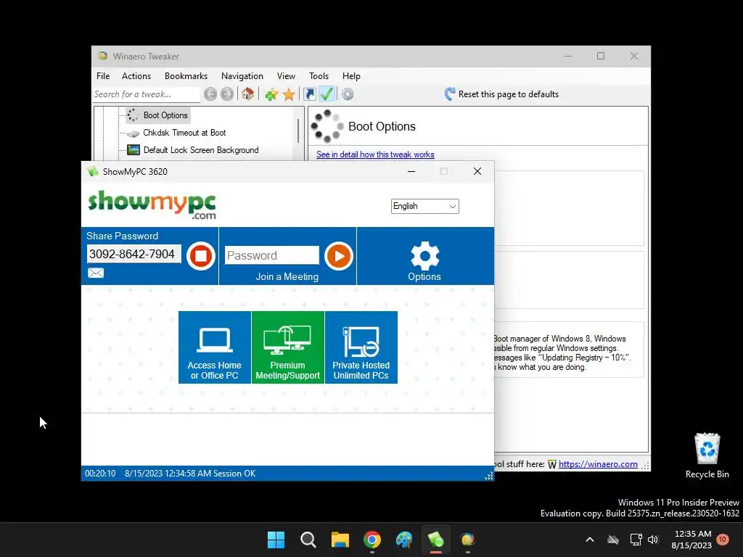The width and height of the screenshot is (743, 557).
Task: Open File Explorer from taskbar
Action: tap(340, 540)
